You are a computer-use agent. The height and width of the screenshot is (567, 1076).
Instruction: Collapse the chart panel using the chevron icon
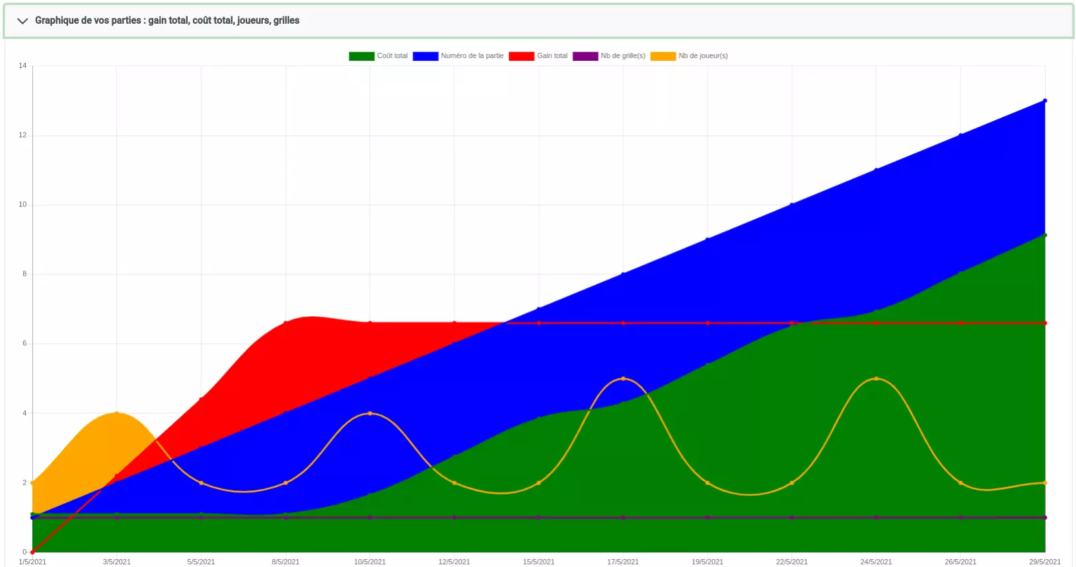click(22, 21)
